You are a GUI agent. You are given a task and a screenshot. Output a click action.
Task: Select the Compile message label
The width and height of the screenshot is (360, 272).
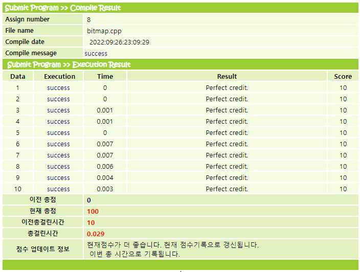coord(31,53)
